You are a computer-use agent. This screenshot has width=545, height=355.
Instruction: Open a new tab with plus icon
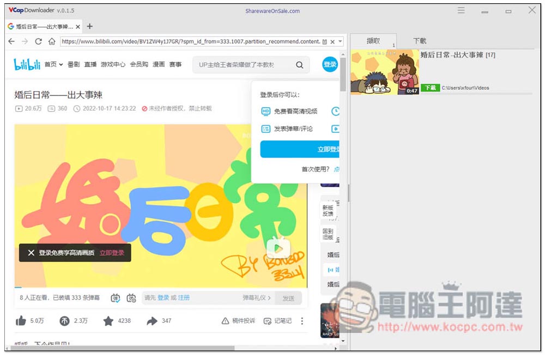[90, 26]
